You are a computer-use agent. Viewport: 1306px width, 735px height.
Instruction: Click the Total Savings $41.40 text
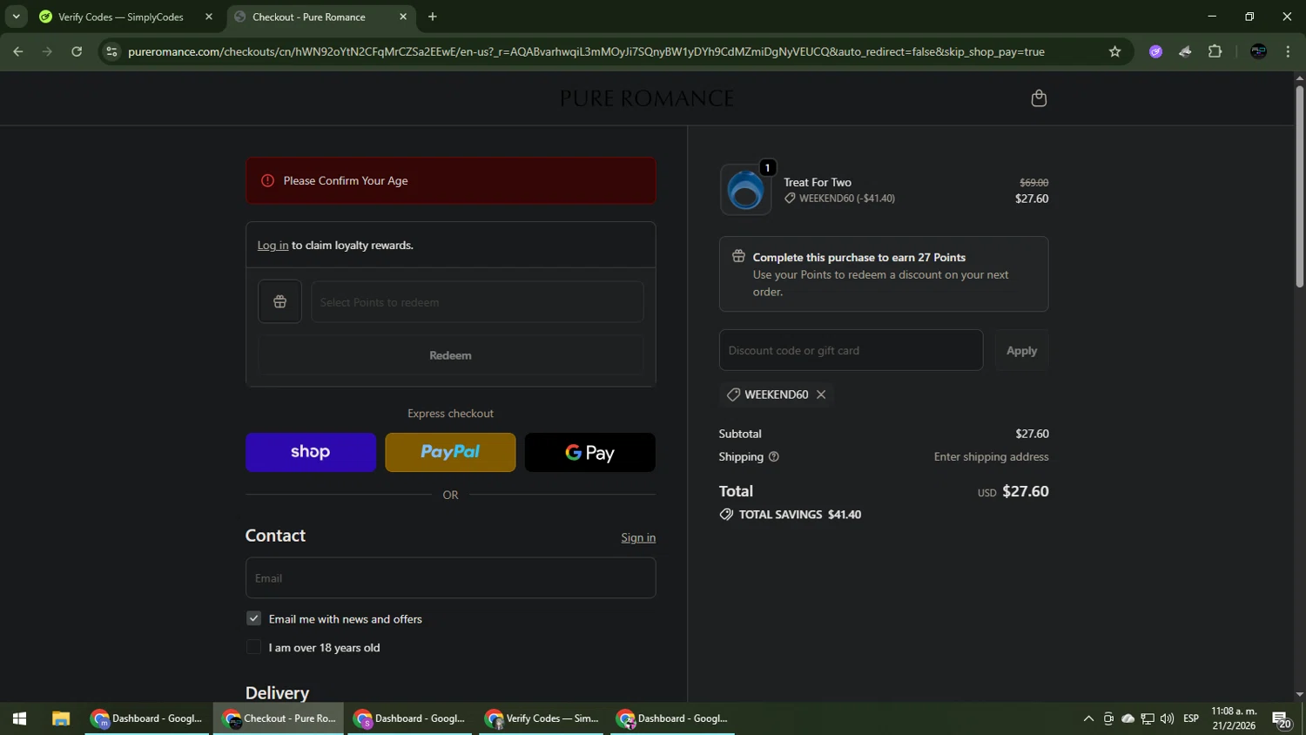coord(799,515)
